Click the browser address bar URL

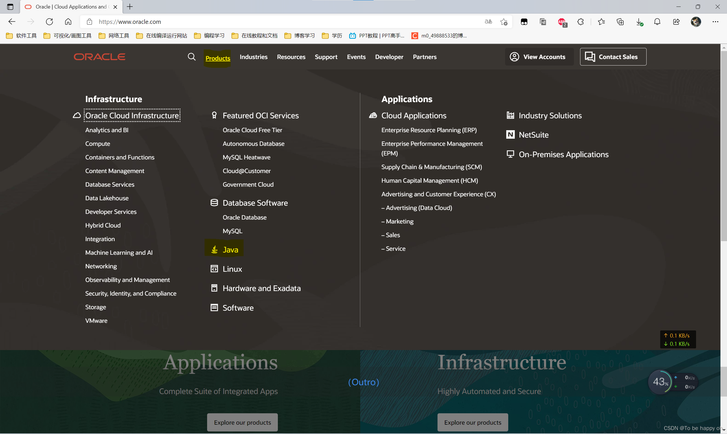point(130,22)
